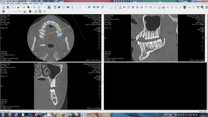Click the sagittal jaw CT image pane
Image resolution: width=208 pixels, height=117 pixels.
coord(154,38)
